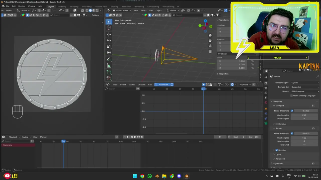The height and width of the screenshot is (180, 321).
Task: Toggle Render Noise Threshold checkbox
Action: coord(292,133)
